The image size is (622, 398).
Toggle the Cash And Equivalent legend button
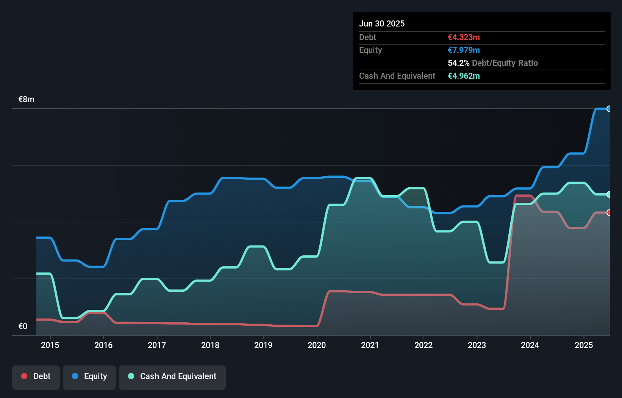tap(172, 377)
